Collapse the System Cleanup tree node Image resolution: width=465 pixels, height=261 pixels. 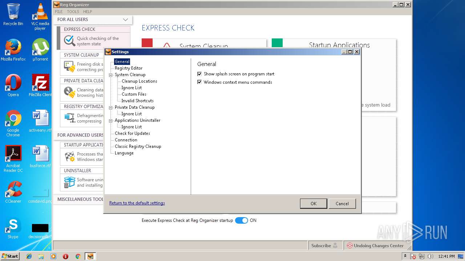pos(111,75)
